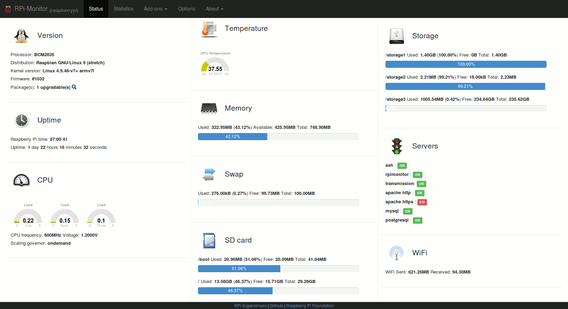568x309 pixels.
Task: Click the apache https server label
Action: pyautogui.click(x=400, y=202)
